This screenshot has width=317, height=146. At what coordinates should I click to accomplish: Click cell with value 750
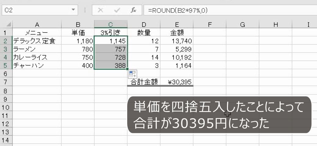(x=78, y=57)
